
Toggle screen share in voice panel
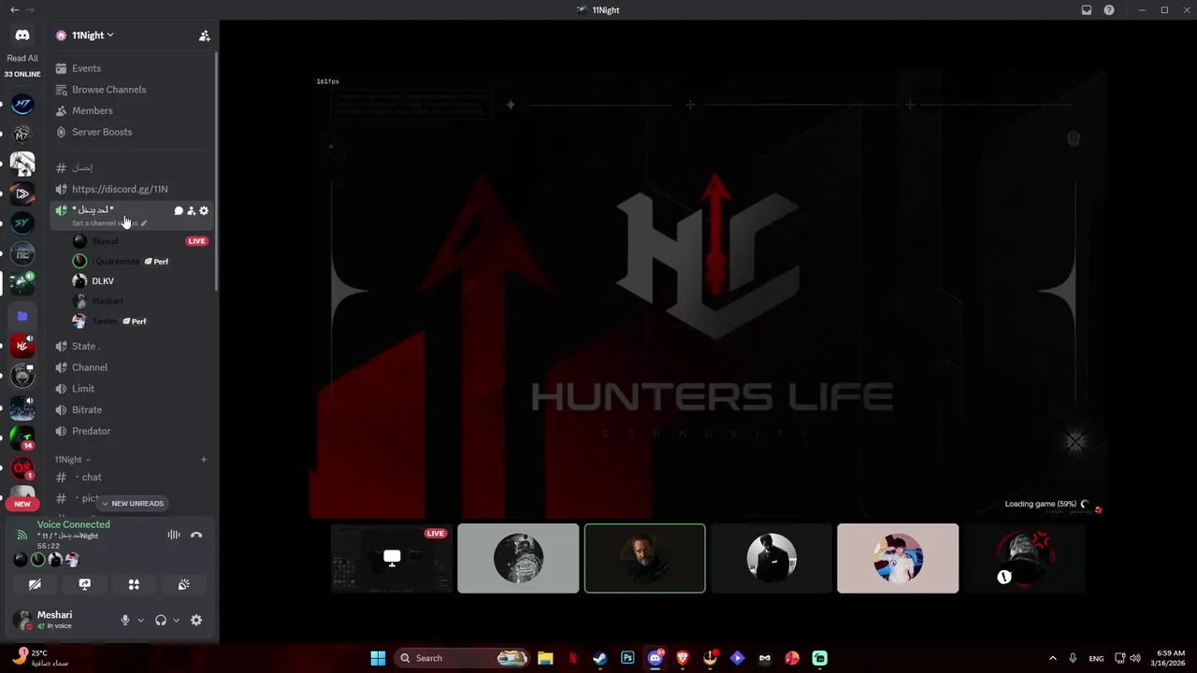tap(84, 584)
